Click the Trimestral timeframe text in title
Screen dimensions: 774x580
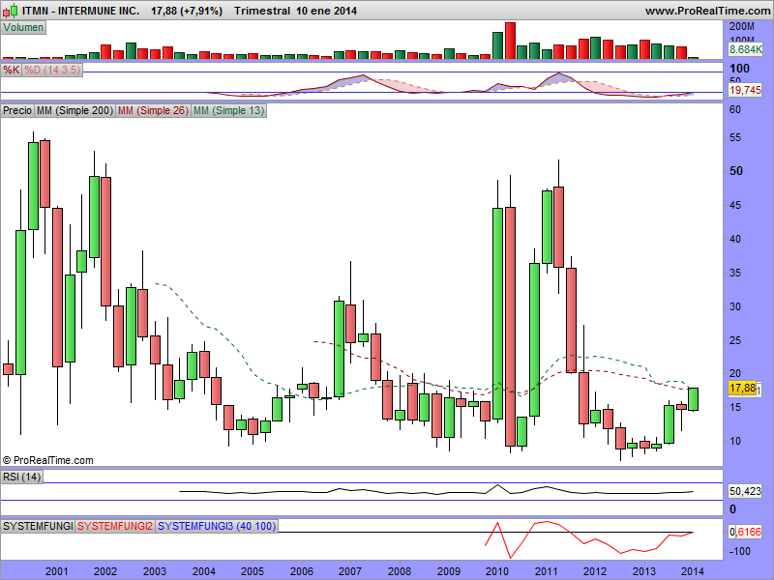point(263,11)
